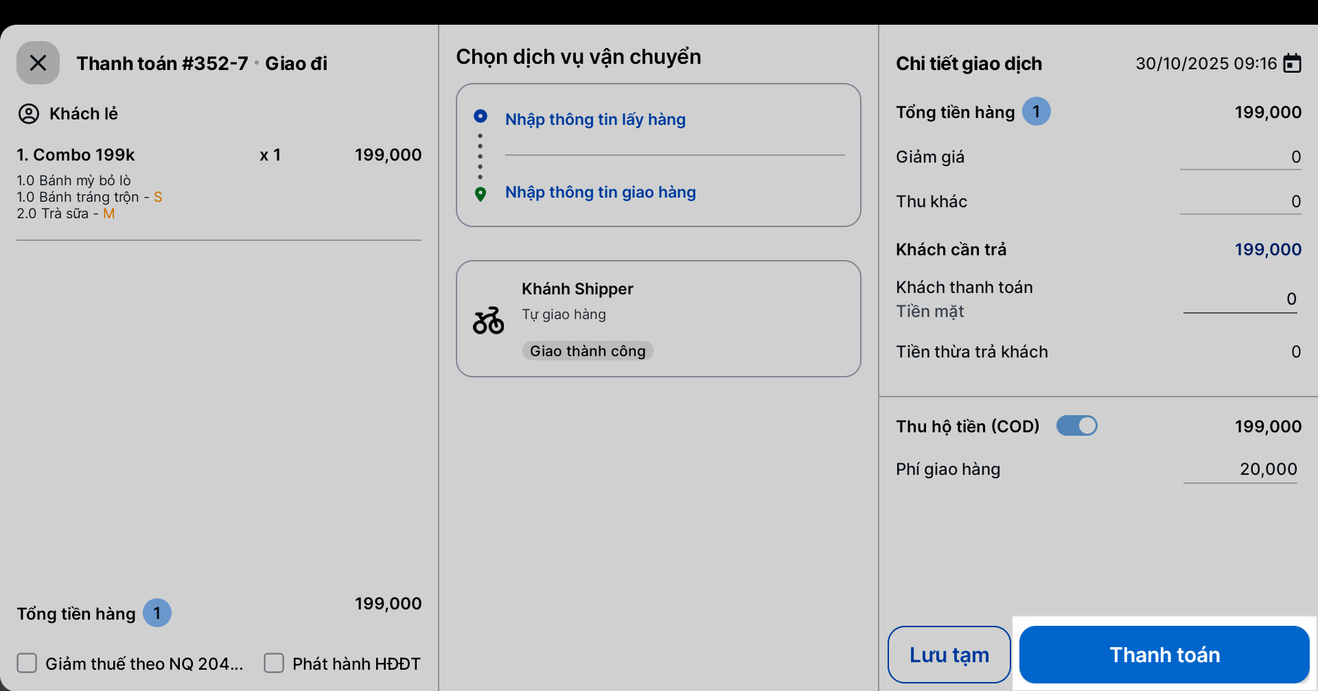Check Giảm thuế theo NQ 204 checkbox
1318x691 pixels.
[x=27, y=663]
